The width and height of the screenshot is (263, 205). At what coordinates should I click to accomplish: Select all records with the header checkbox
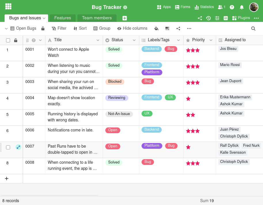tap(8, 40)
